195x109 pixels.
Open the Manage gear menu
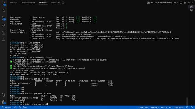[x=4, y=102]
